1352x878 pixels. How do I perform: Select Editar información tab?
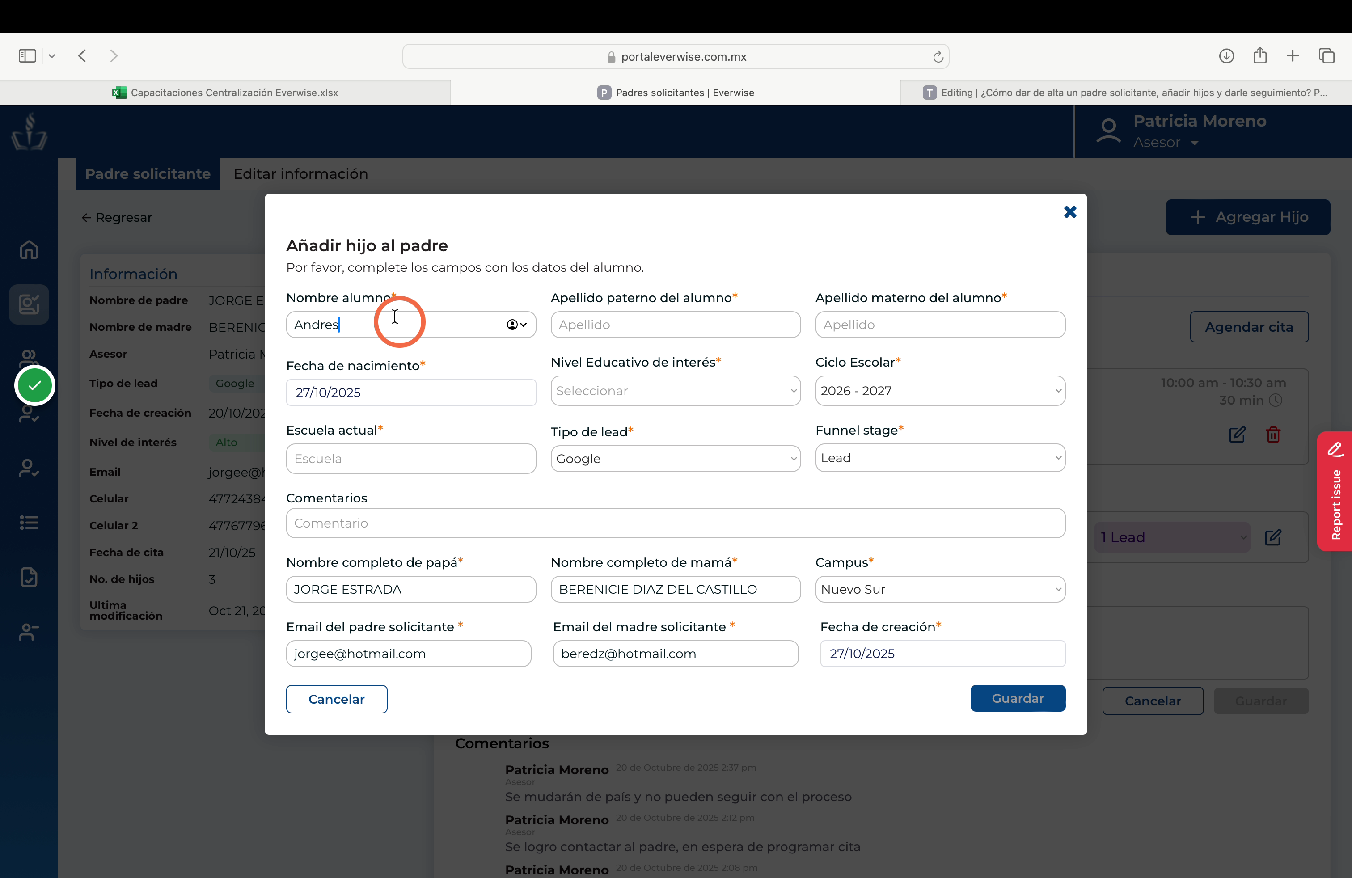coord(300,174)
